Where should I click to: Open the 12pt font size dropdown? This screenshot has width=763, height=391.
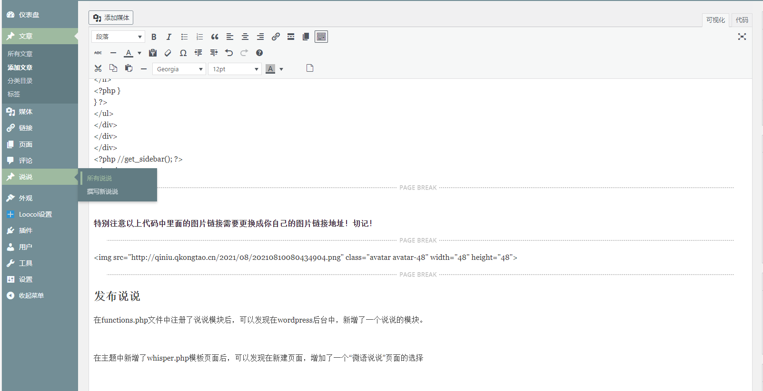pyautogui.click(x=235, y=69)
